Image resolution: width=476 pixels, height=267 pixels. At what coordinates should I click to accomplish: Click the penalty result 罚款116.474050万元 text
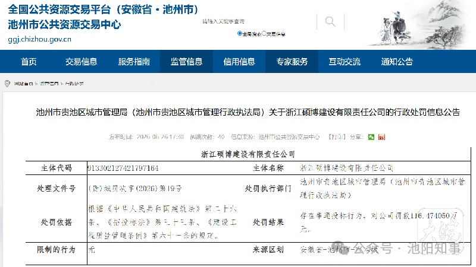[379, 222]
